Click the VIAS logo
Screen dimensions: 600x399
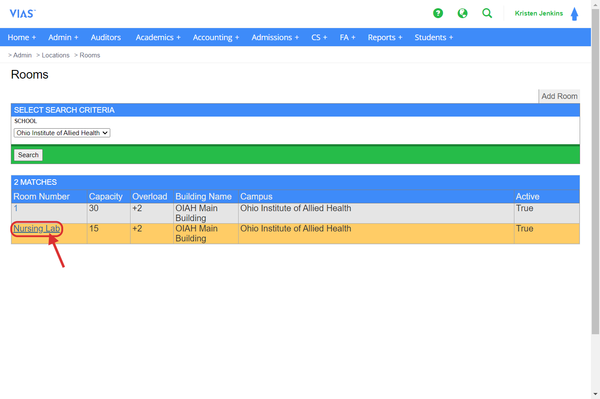22,14
